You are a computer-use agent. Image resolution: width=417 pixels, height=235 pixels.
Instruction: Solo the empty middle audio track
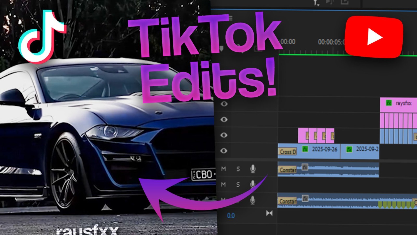(x=238, y=185)
